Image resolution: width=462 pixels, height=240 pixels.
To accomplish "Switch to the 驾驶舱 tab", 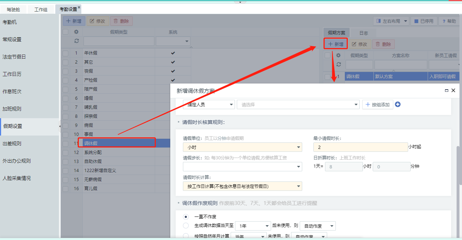I will (x=14, y=9).
